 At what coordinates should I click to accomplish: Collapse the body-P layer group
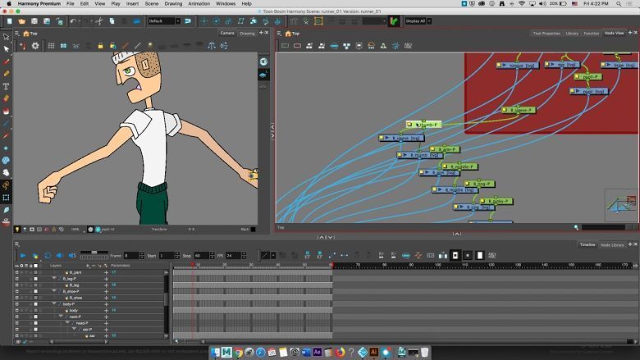tap(54, 303)
